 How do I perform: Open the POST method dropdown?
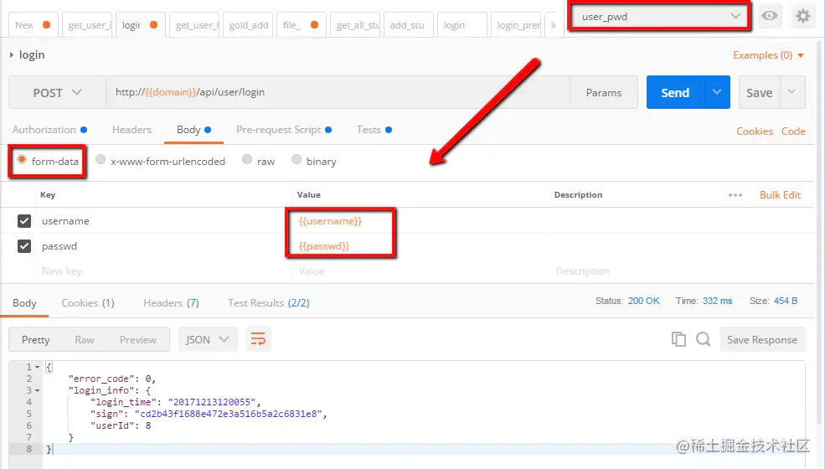pyautogui.click(x=57, y=93)
